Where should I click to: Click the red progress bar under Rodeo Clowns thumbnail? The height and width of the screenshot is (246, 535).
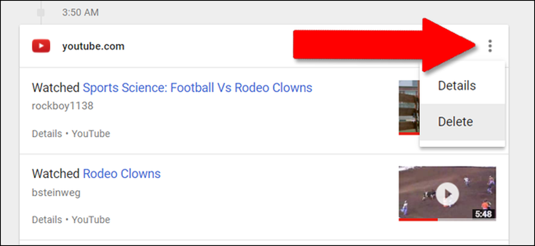418,219
